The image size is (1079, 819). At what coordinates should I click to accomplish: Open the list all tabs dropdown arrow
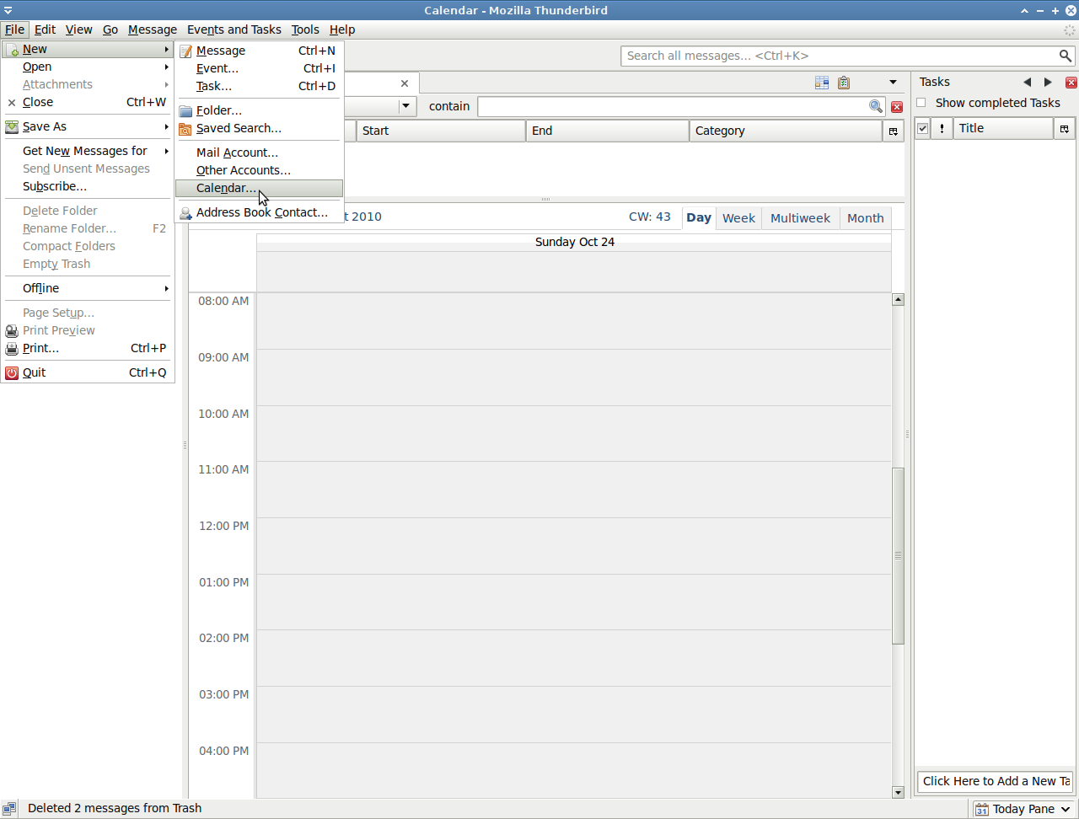point(893,83)
